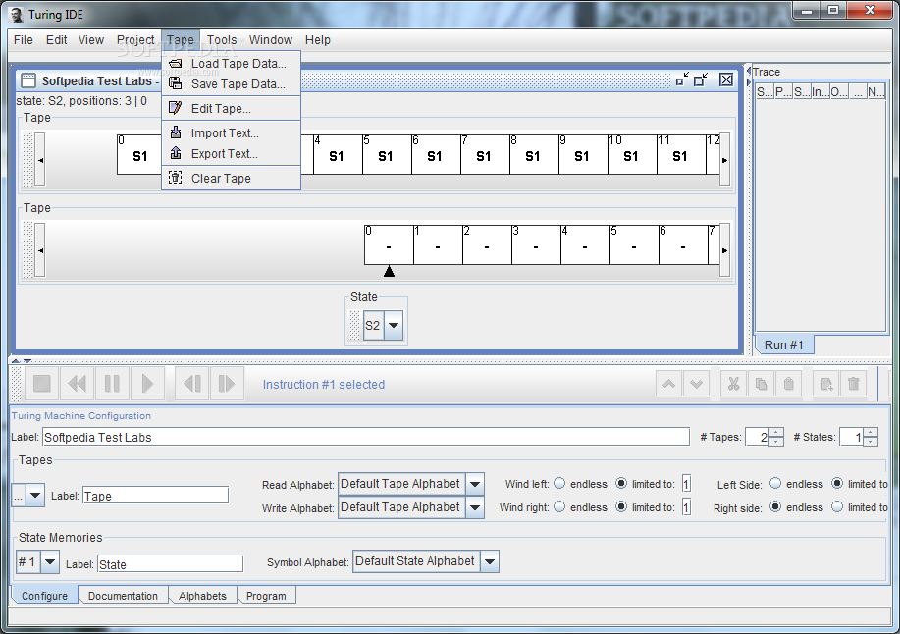
Task: Move the instruction down with the down arrow
Action: tap(696, 384)
